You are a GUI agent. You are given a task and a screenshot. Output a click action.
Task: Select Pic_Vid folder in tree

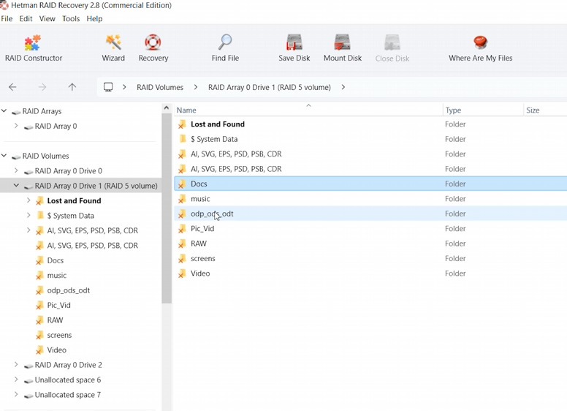(58, 305)
